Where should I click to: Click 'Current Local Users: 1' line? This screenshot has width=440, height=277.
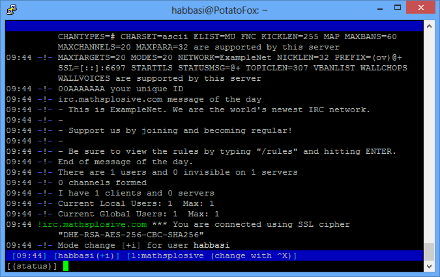click(x=110, y=204)
